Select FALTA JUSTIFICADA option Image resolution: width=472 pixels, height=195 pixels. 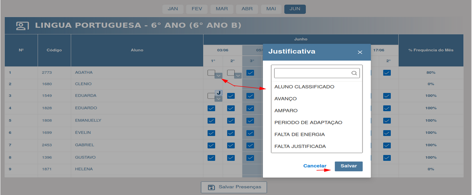coord(300,147)
